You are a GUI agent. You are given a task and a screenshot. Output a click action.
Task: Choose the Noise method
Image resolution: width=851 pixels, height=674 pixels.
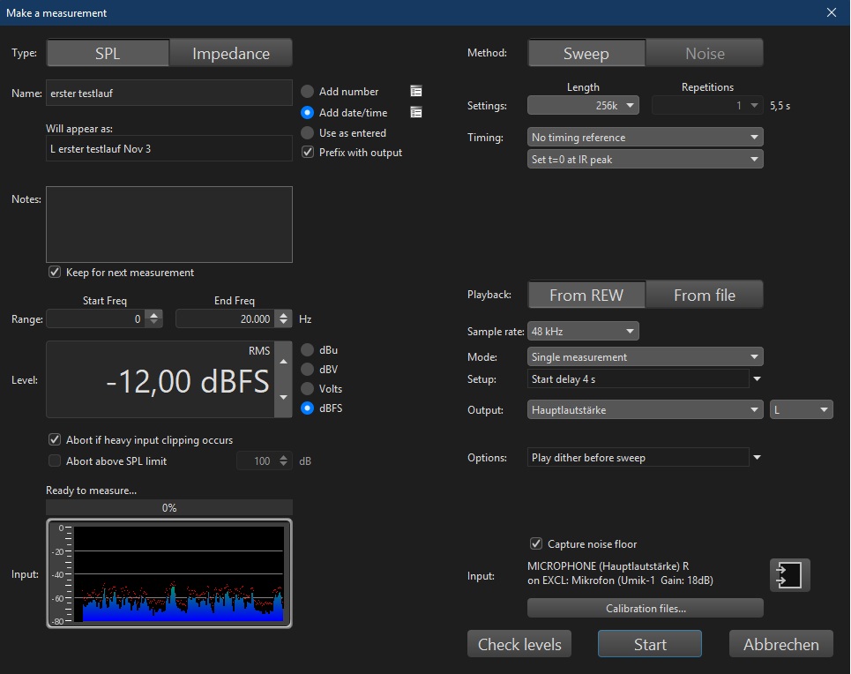click(x=705, y=53)
